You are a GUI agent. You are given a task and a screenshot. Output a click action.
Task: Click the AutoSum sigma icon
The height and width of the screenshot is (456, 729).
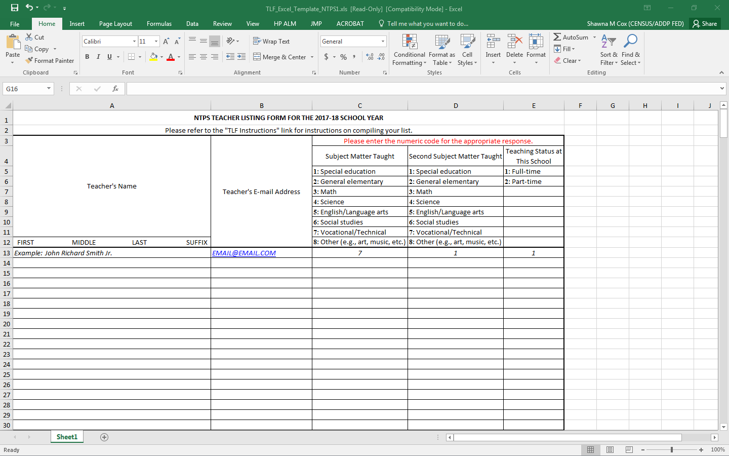pos(557,37)
